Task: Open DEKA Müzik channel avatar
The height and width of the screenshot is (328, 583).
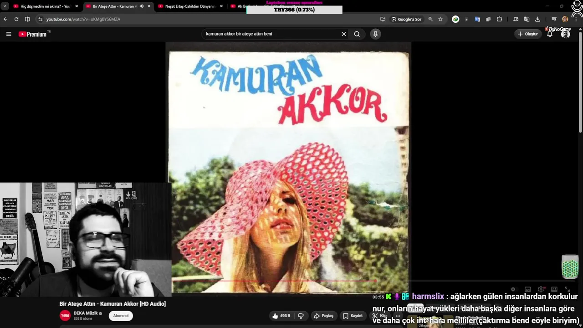Action: pos(65,316)
